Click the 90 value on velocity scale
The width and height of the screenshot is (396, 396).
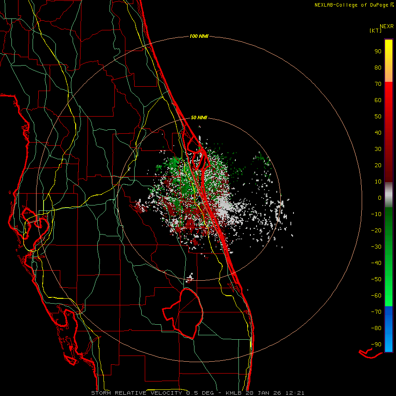[378, 51]
